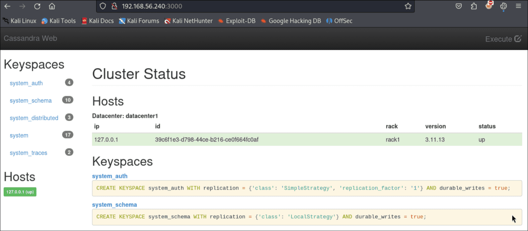Image resolution: width=528 pixels, height=231 pixels.
Task: Click the 'status' column header
Action: (x=487, y=126)
